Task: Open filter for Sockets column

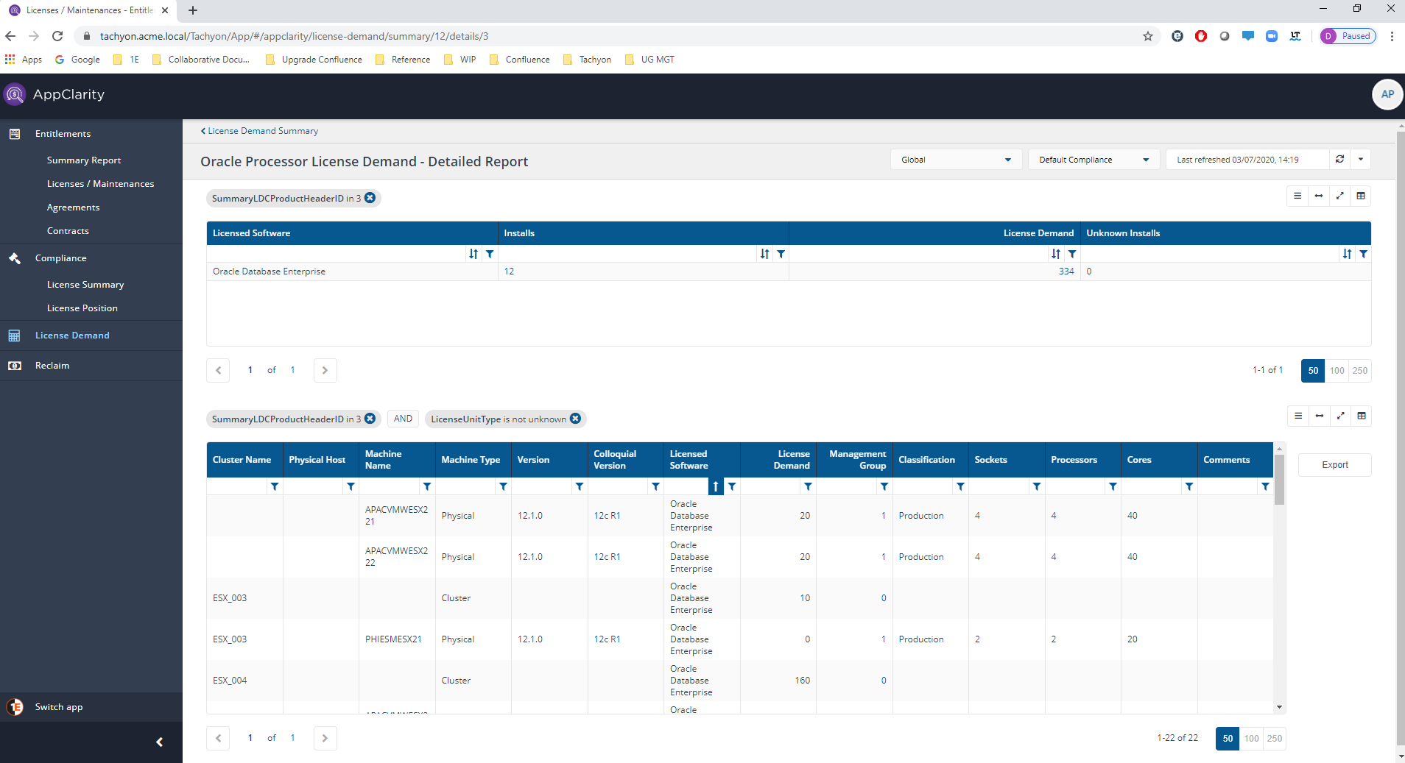Action: (x=1037, y=486)
